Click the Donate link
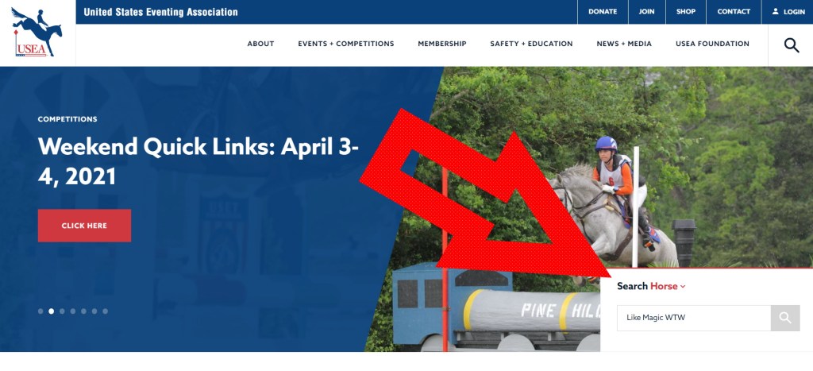Viewport: 813px width, 371px height. (603, 11)
